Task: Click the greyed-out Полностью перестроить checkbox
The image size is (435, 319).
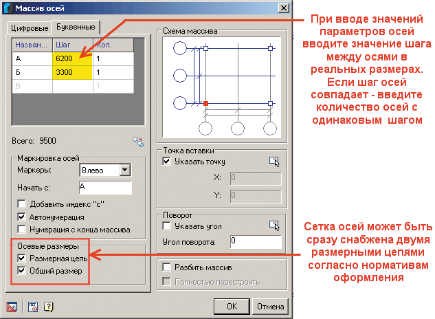Action: tap(166, 282)
